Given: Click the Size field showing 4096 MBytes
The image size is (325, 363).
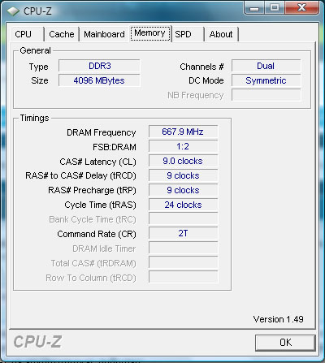Looking at the screenshot, I should (x=99, y=80).
